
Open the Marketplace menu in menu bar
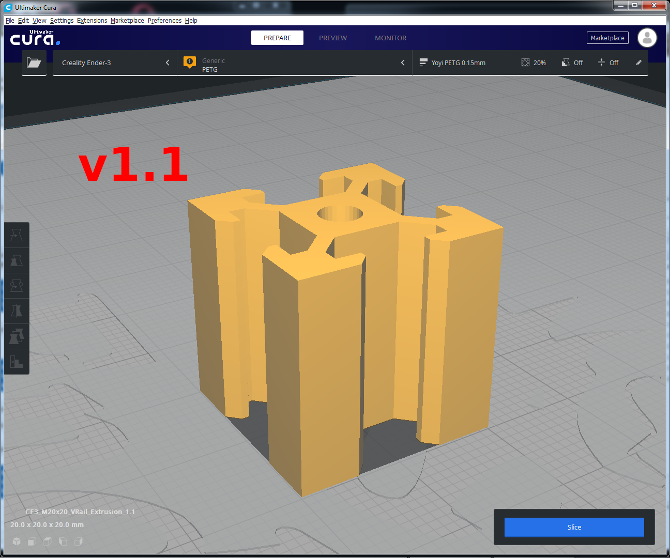(x=127, y=21)
